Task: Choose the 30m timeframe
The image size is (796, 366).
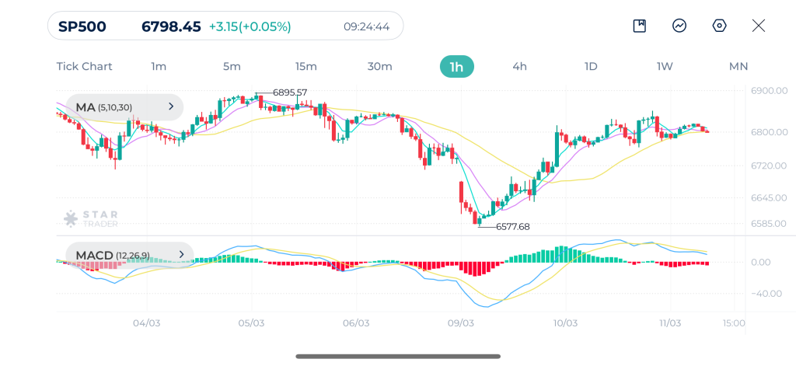Action: [x=379, y=66]
